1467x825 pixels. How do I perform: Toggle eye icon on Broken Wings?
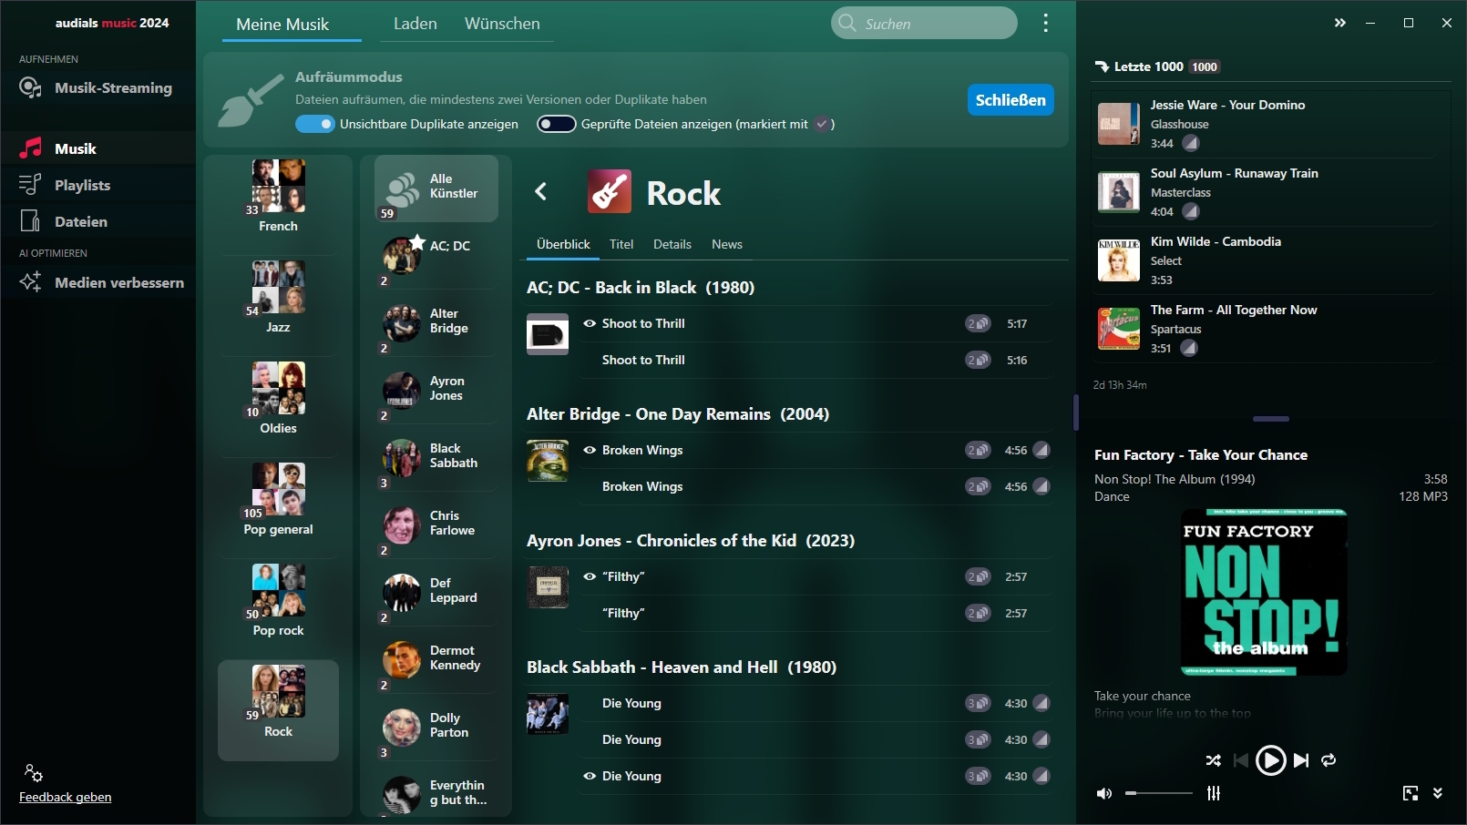(590, 450)
